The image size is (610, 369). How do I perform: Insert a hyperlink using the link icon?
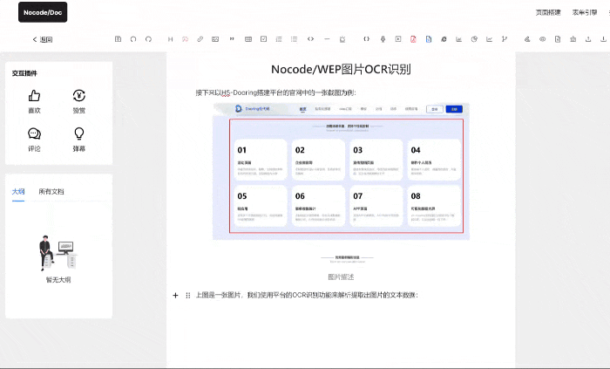click(x=200, y=39)
